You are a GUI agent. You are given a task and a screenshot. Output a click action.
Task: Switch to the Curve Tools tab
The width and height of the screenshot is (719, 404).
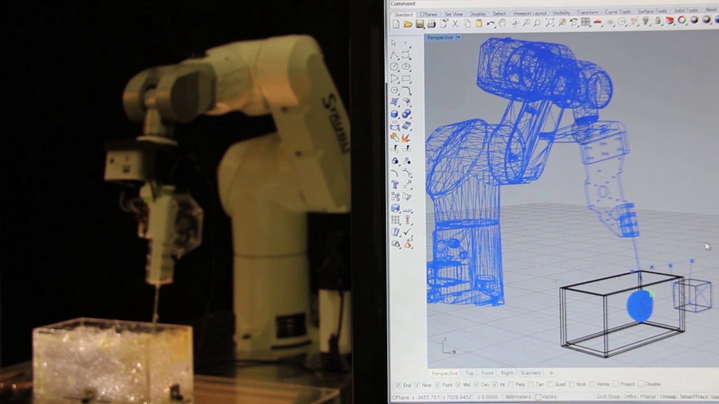coord(617,12)
